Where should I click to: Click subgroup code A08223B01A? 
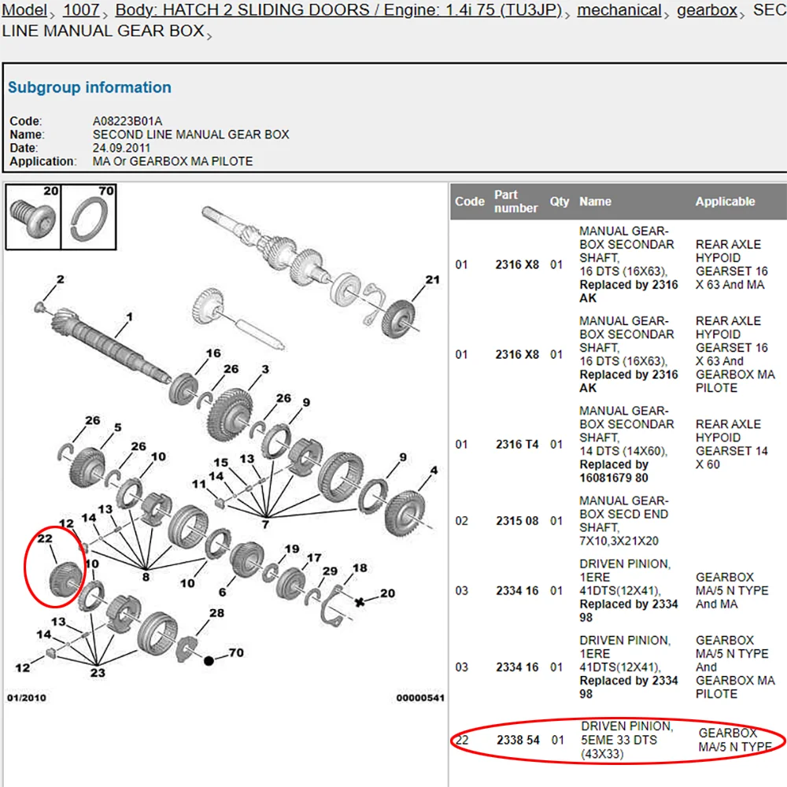click(127, 121)
